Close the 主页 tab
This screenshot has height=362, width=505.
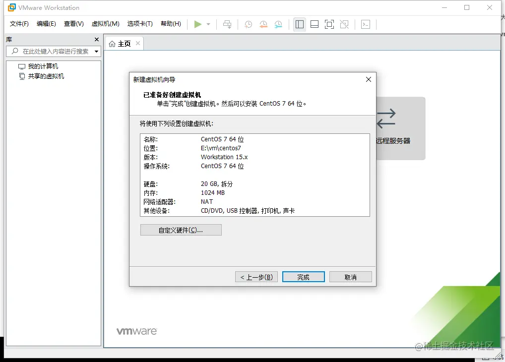(138, 43)
